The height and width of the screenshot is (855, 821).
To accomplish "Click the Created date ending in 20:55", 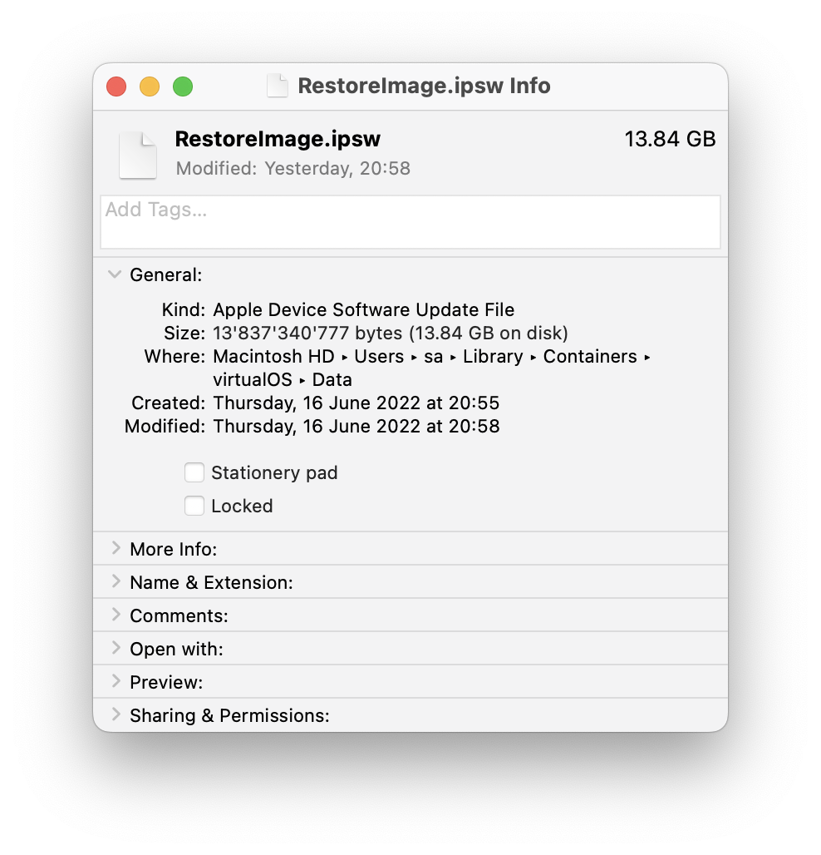I will tap(356, 403).
